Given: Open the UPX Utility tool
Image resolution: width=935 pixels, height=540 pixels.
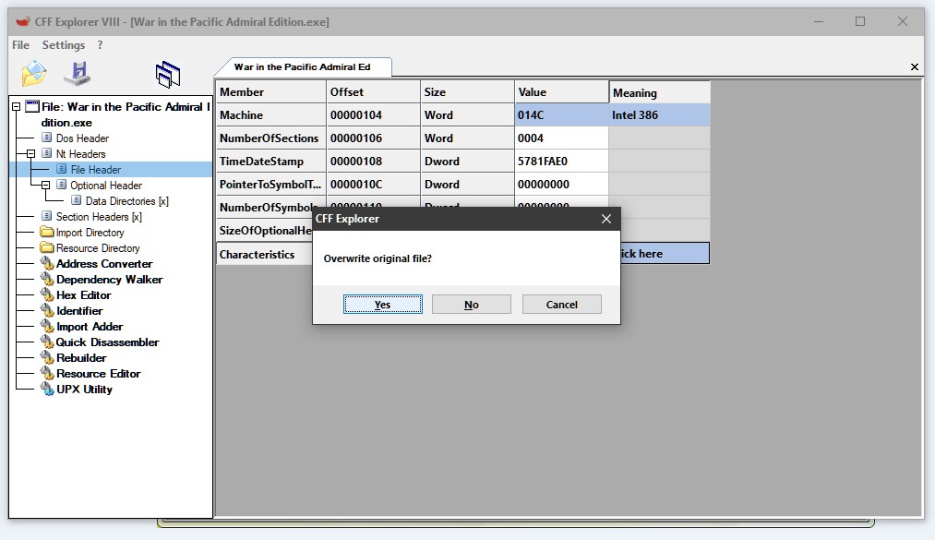Looking at the screenshot, I should coord(84,390).
